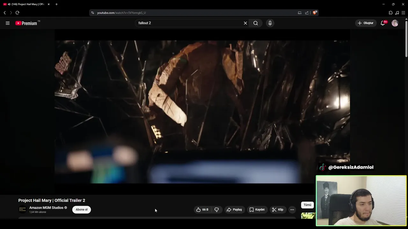Image resolution: width=408 pixels, height=229 pixels.
Task: Open the YouTube guide hamburger menu
Action: 8,23
